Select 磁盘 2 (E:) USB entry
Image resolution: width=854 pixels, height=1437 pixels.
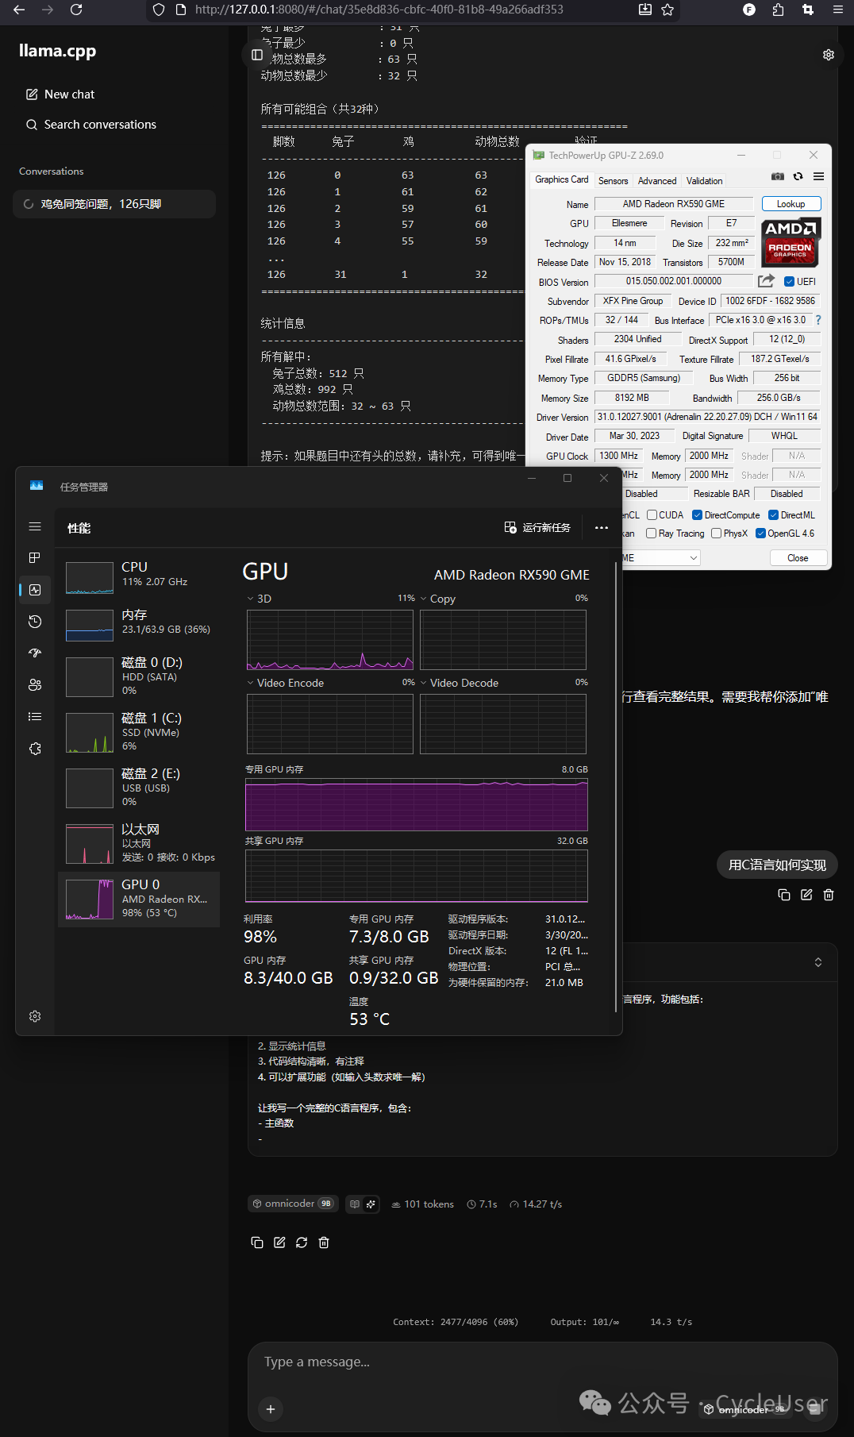(139, 788)
